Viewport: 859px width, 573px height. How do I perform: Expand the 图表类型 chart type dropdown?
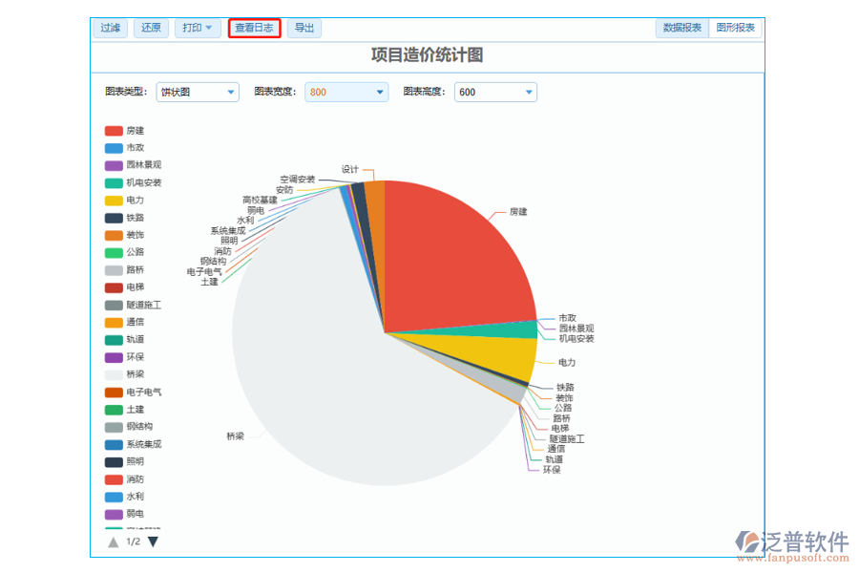pos(198,93)
